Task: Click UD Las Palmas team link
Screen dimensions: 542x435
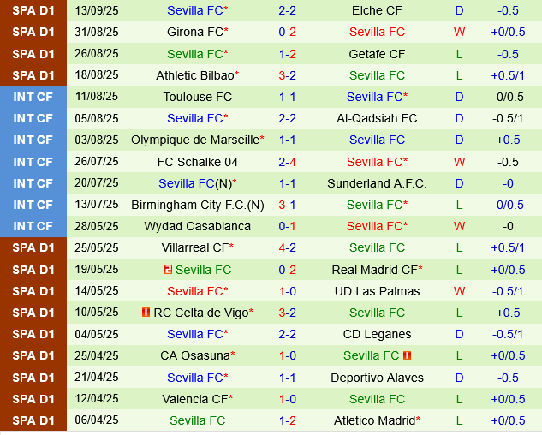Action: click(377, 291)
